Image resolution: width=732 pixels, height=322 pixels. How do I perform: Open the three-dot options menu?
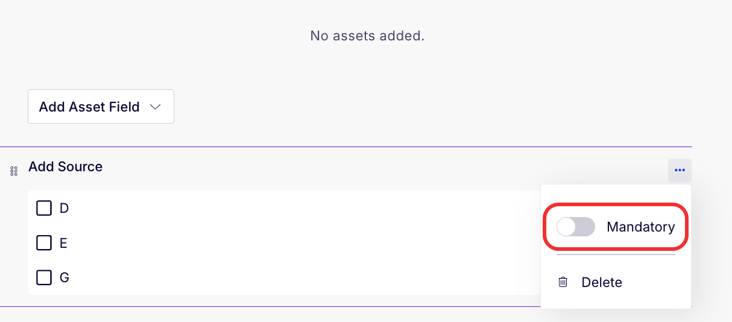(680, 170)
